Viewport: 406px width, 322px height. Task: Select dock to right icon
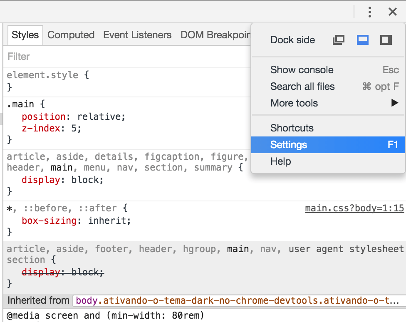[386, 40]
